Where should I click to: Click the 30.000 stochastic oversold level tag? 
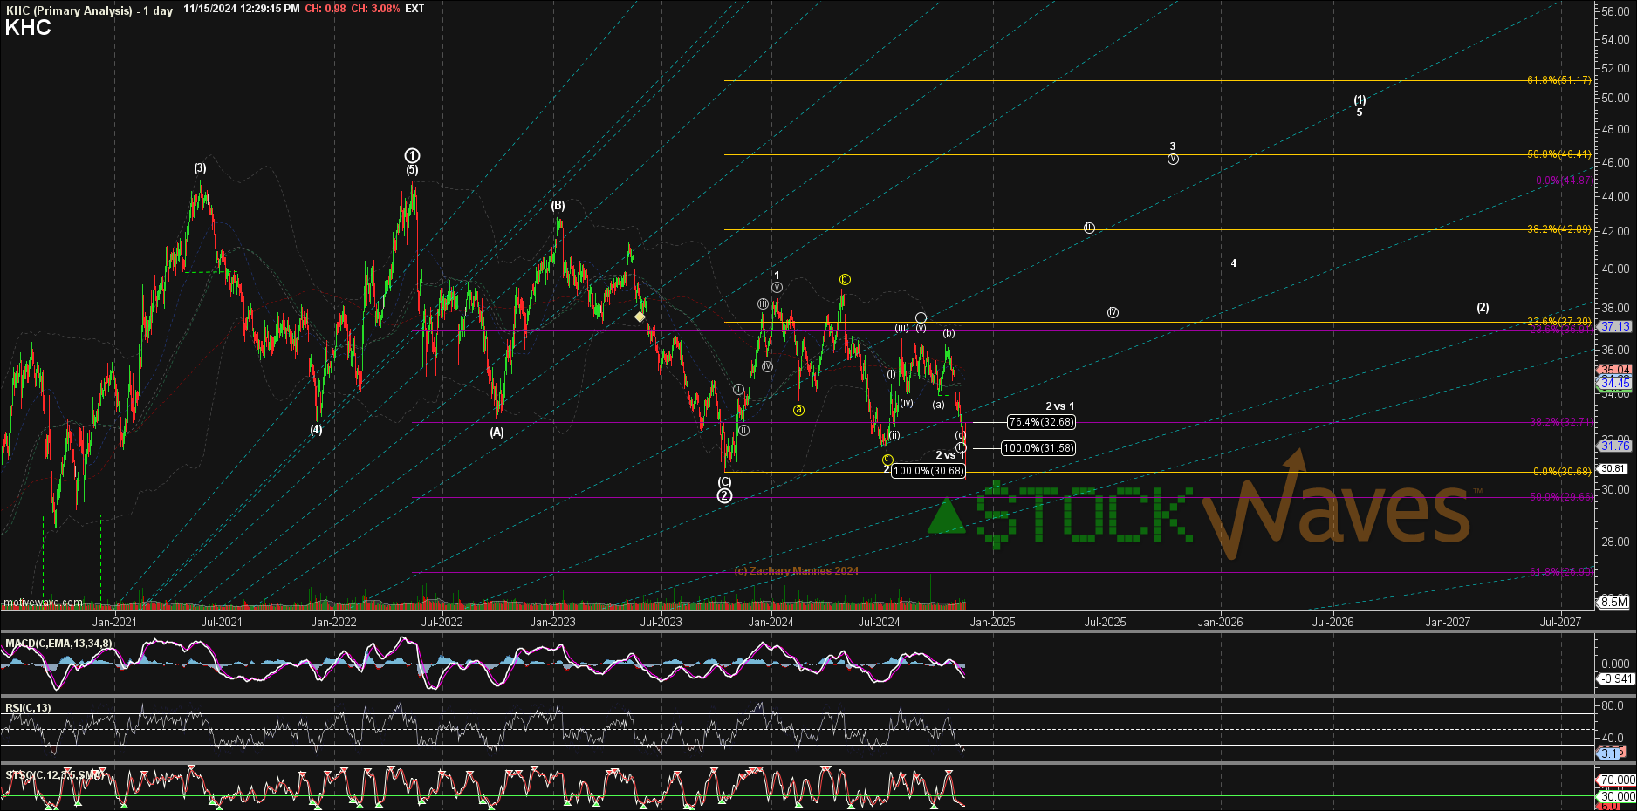1617,796
